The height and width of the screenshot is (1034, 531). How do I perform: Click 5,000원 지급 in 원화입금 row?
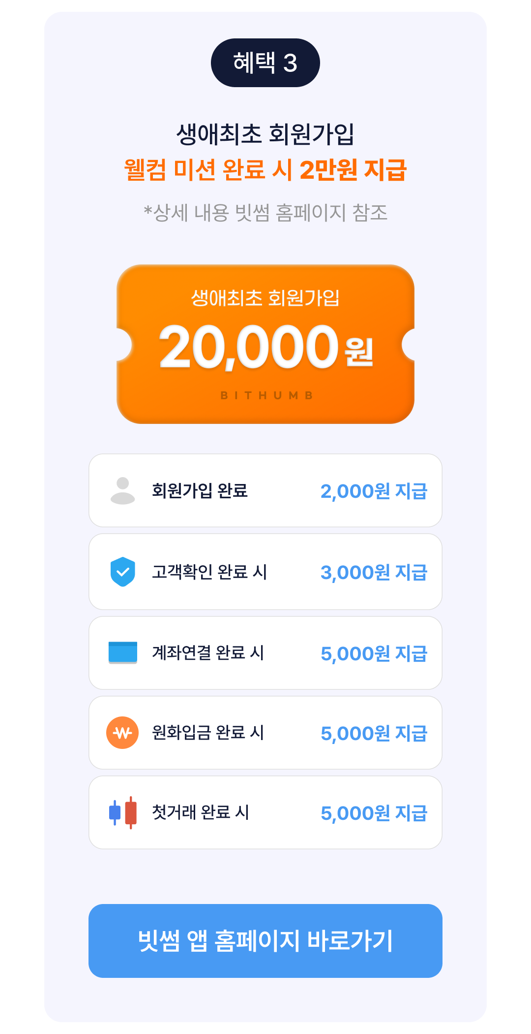[x=374, y=733]
